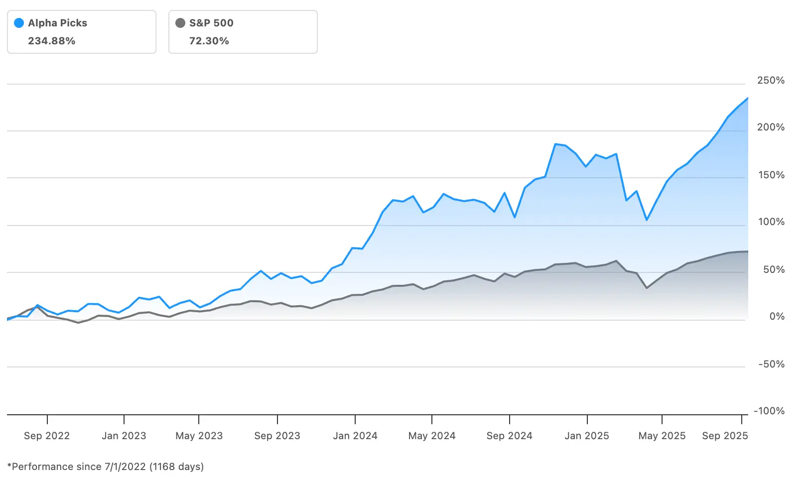Toggle the S&P 500 series legend label
This screenshot has width=809, height=477.
click(211, 23)
